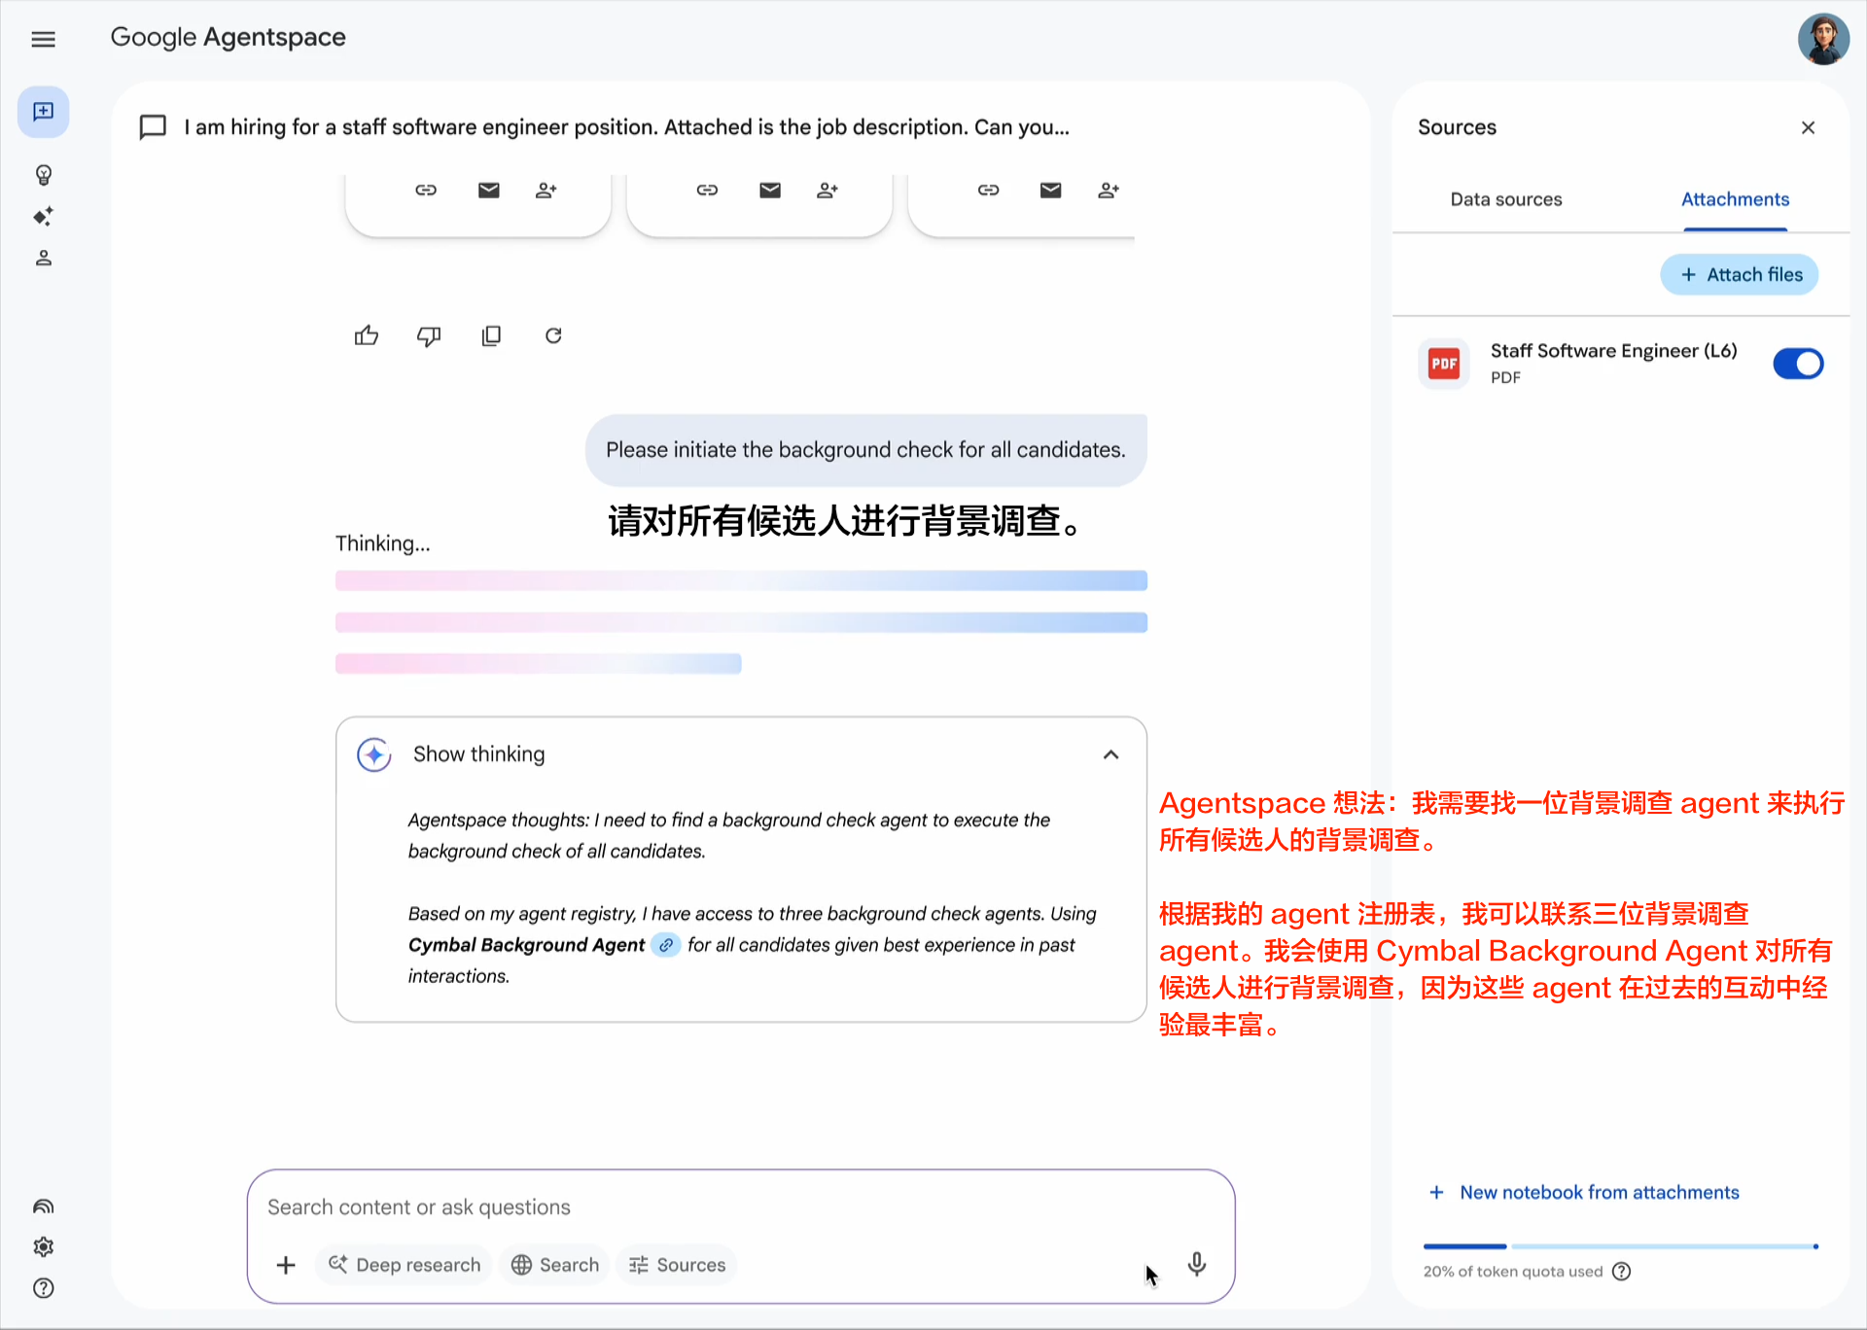Viewport: 1867px width, 1330px height.
Task: Open the Sources filter chip
Action: (678, 1265)
